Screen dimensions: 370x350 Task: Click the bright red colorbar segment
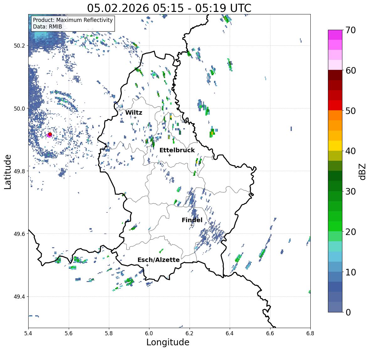click(335, 105)
